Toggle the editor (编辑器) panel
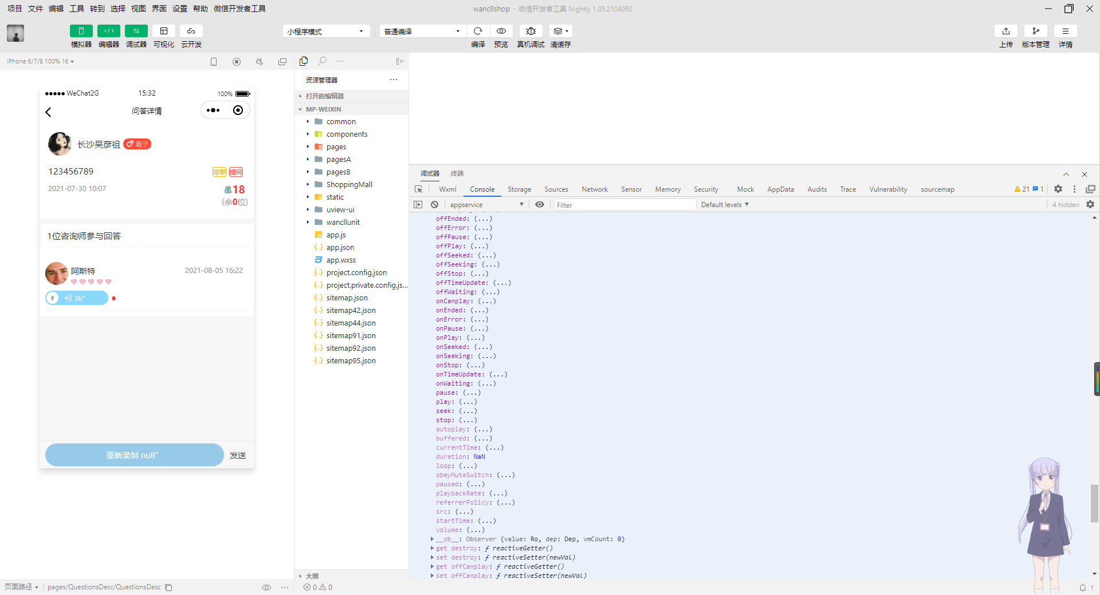Viewport: 1100px width, 595px height. pos(108,31)
